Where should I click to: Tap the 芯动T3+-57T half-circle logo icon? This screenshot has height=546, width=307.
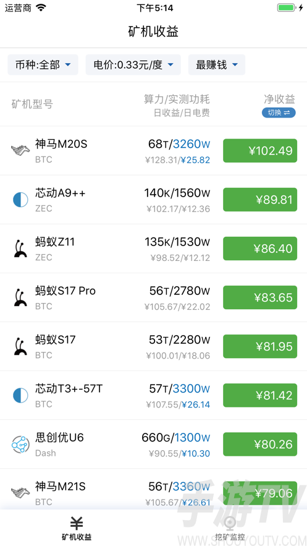[20, 396]
